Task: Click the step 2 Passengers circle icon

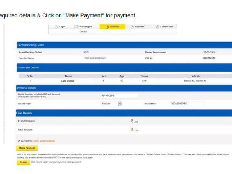Action: click(x=77, y=27)
